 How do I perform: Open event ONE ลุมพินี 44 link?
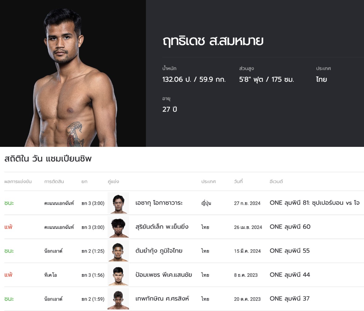tap(290, 275)
